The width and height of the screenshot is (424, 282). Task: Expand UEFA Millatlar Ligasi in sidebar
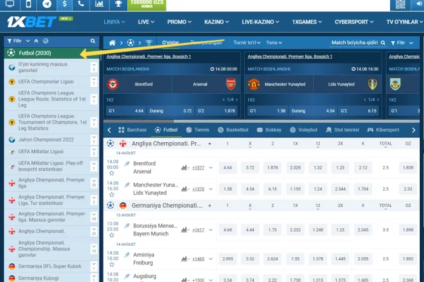[93, 151]
